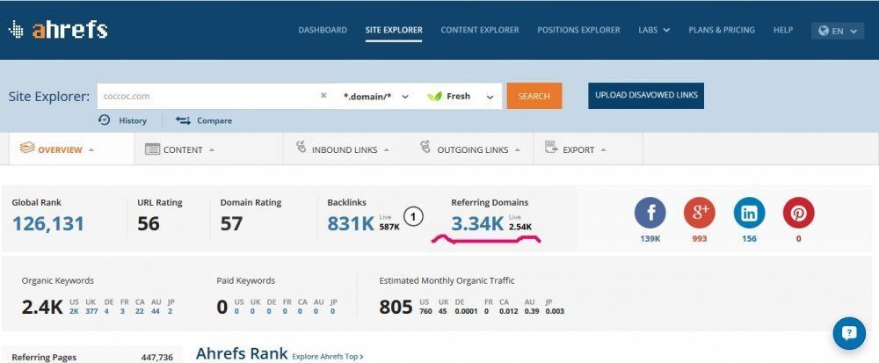Click the Domain Rating value 57

click(x=231, y=223)
